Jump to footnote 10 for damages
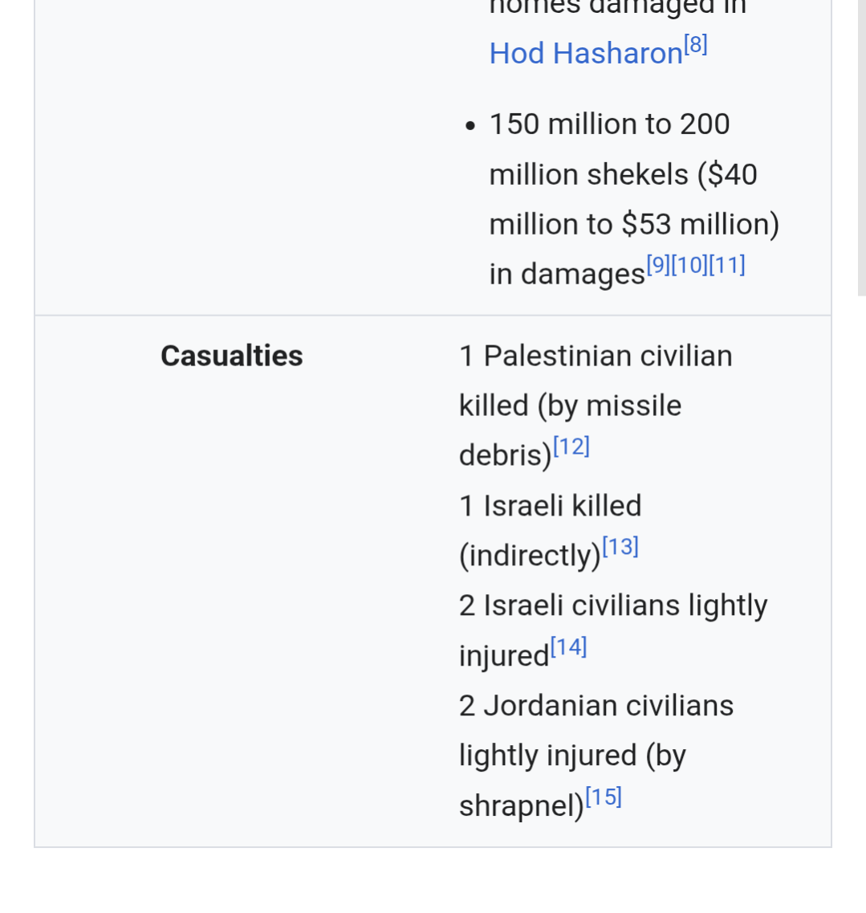Viewport: 866px width, 913px height. click(x=689, y=265)
